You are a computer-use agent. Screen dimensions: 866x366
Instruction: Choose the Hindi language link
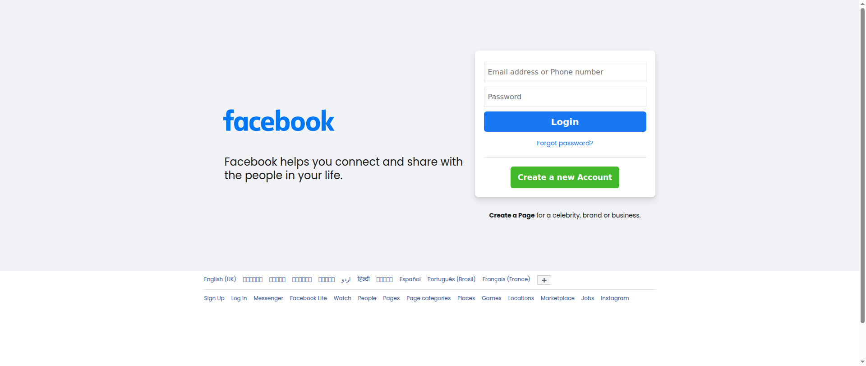pyautogui.click(x=364, y=279)
